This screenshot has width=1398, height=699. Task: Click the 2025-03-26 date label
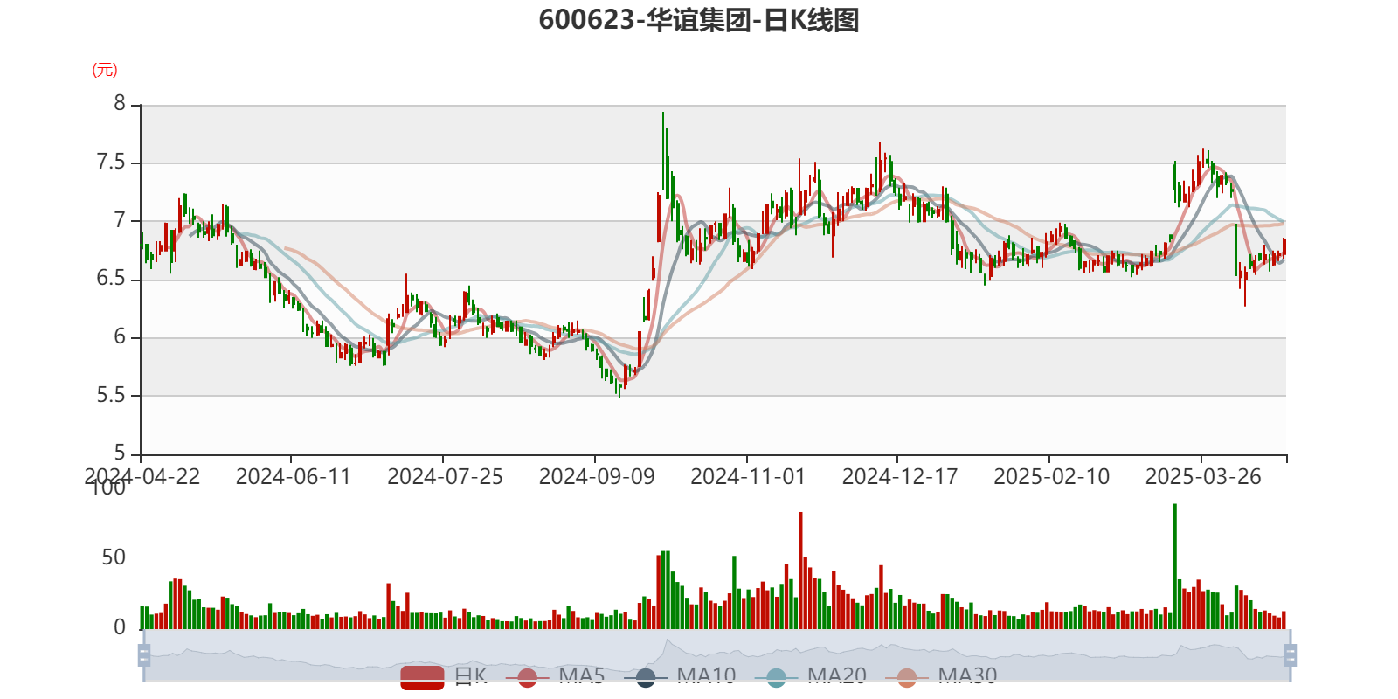point(1203,477)
